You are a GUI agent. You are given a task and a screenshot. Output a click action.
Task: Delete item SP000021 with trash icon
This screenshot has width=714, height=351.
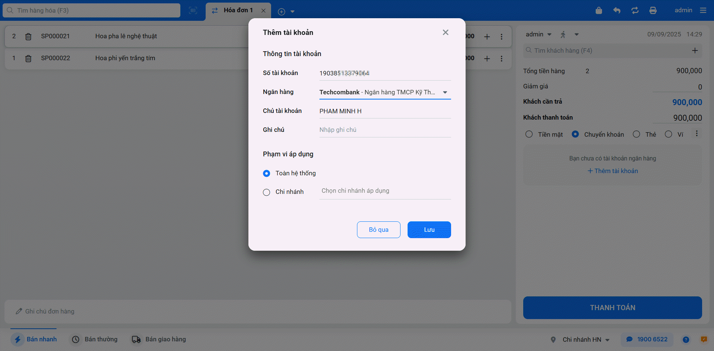[x=28, y=36]
